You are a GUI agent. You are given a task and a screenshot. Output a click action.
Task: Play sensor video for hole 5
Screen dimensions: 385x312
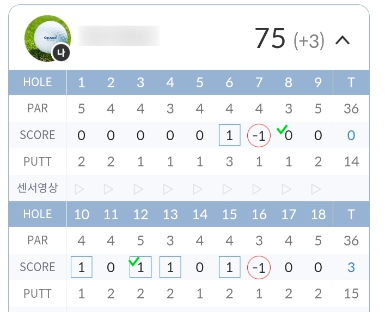[x=198, y=189]
